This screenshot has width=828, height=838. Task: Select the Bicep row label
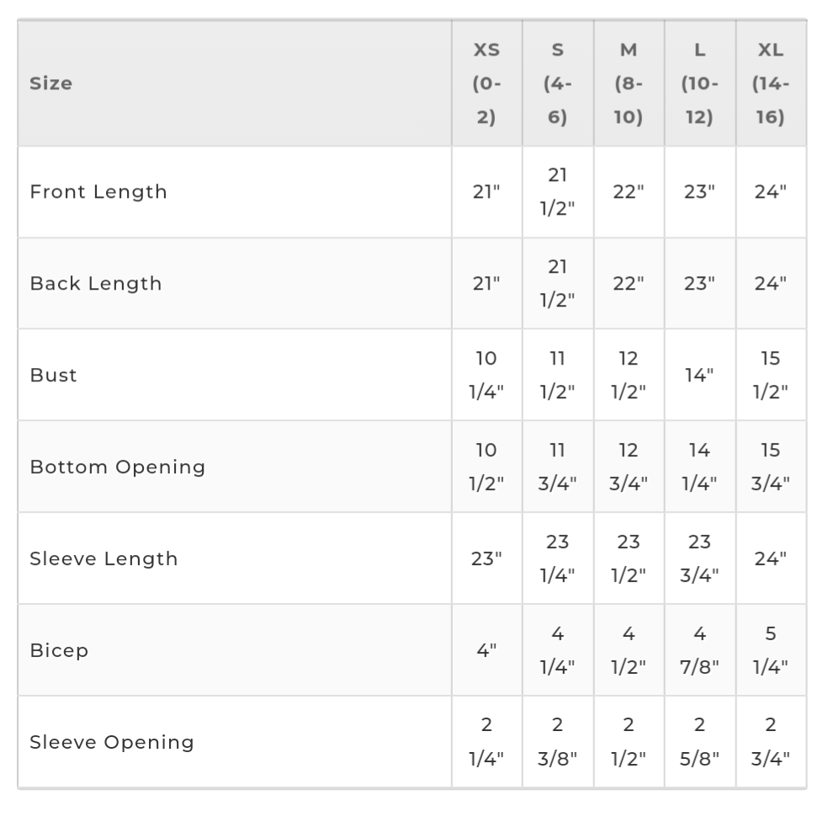click(59, 651)
